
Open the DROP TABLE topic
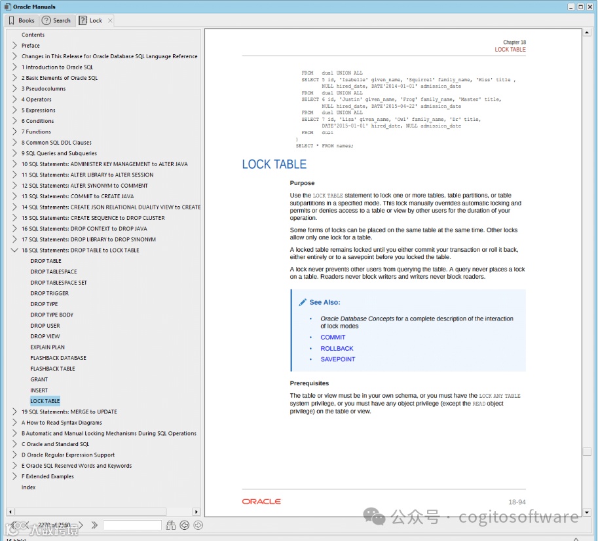click(x=46, y=261)
